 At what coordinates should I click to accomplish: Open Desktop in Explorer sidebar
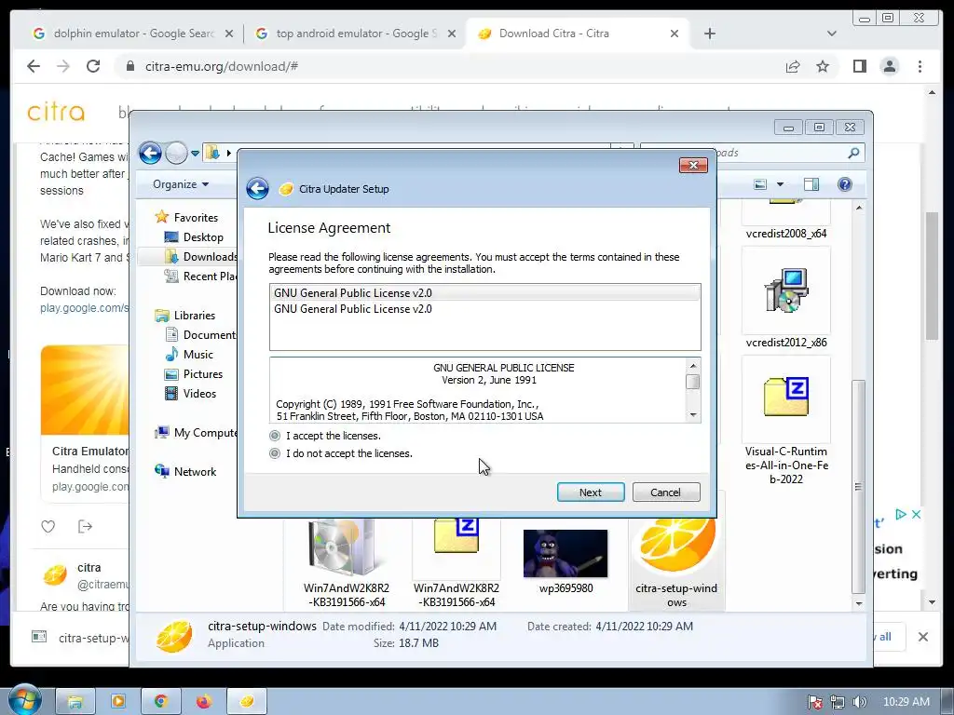[196, 237]
